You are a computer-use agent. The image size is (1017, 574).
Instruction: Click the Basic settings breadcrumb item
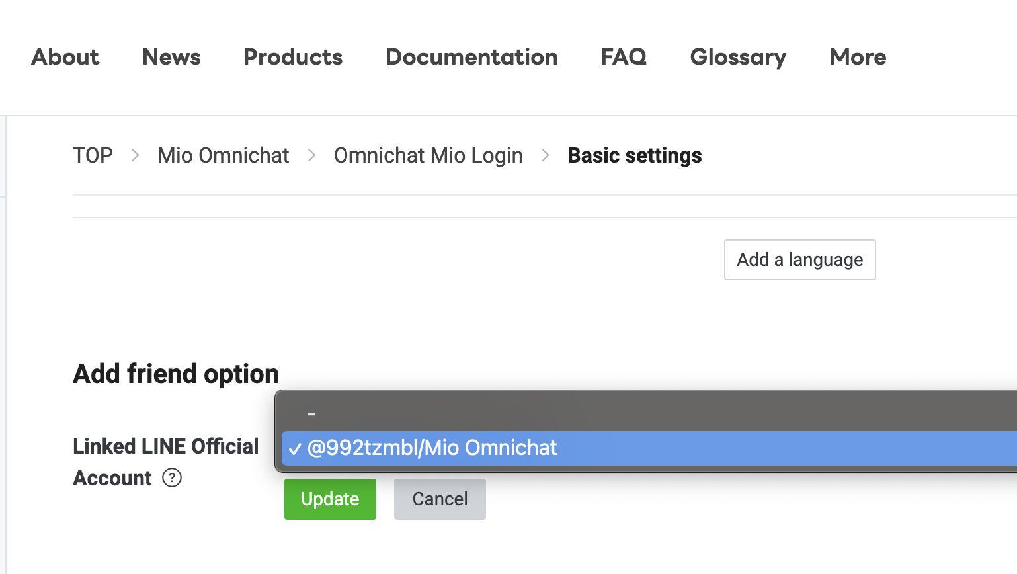[634, 155]
